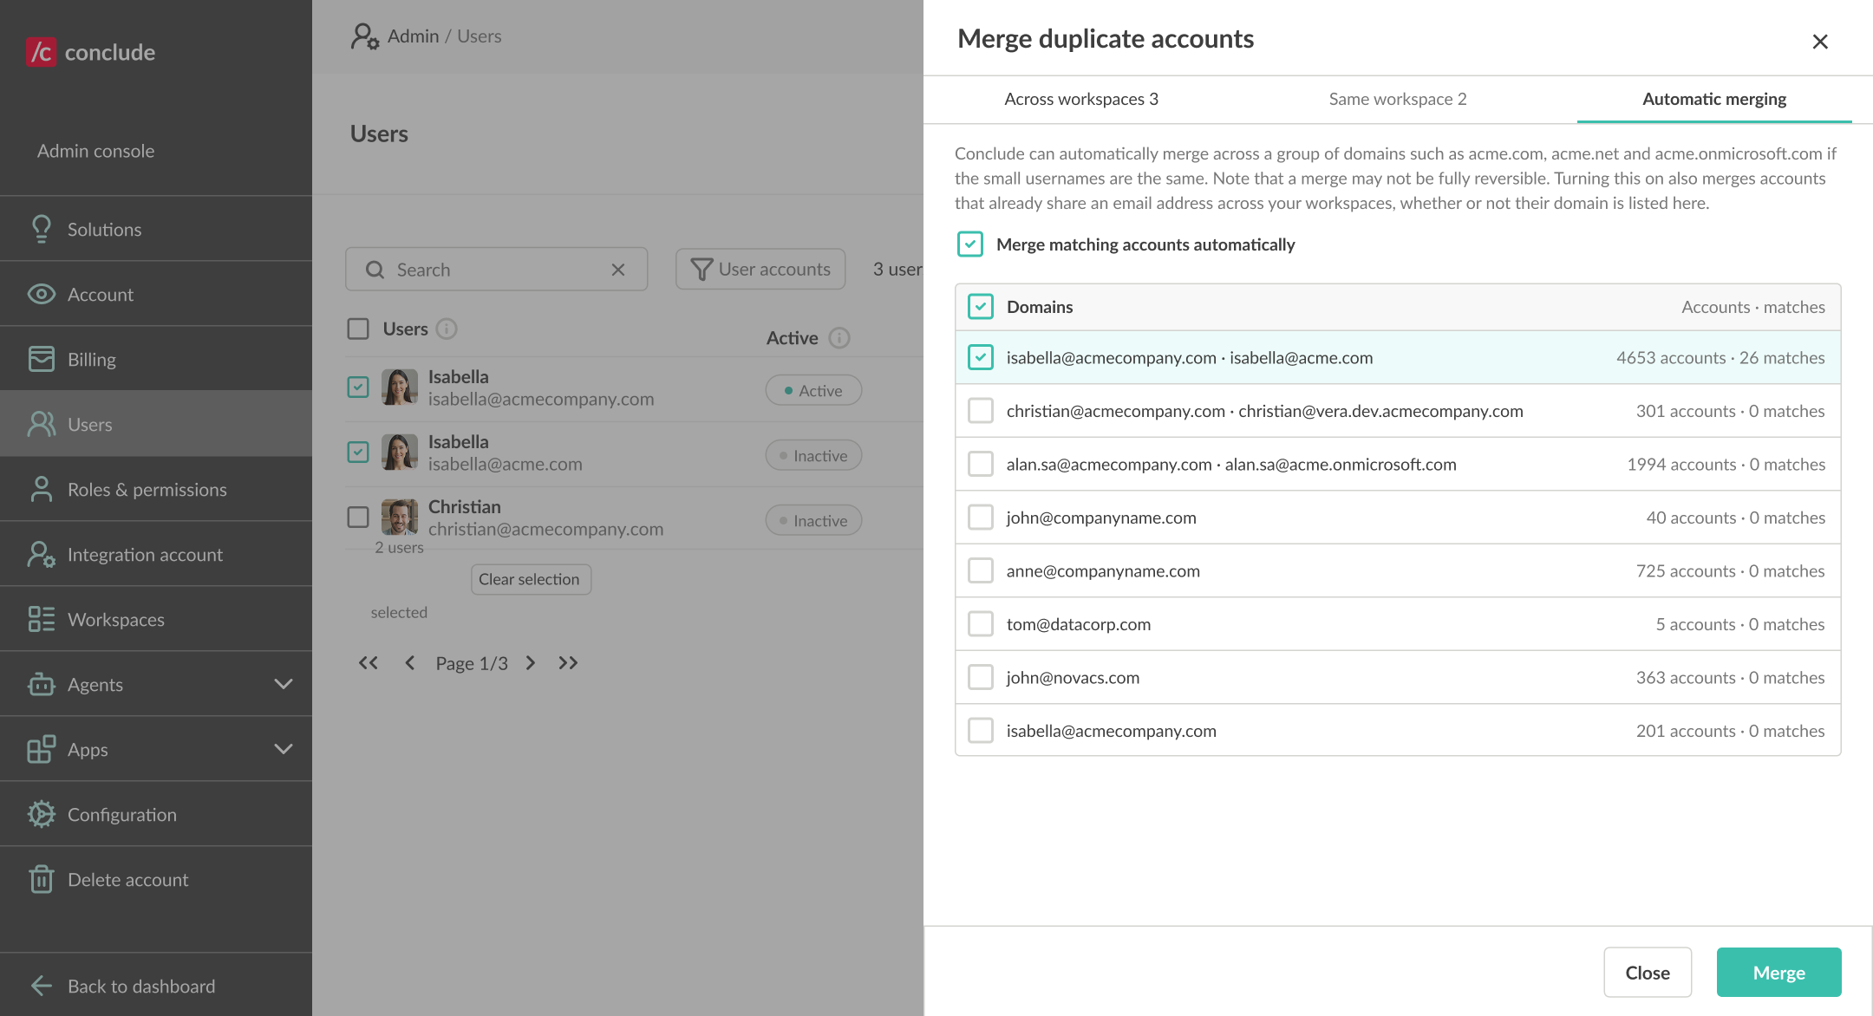Check the alan.sa@acme.onmicrosoft.com domain row
The width and height of the screenshot is (1873, 1016).
(x=981, y=464)
